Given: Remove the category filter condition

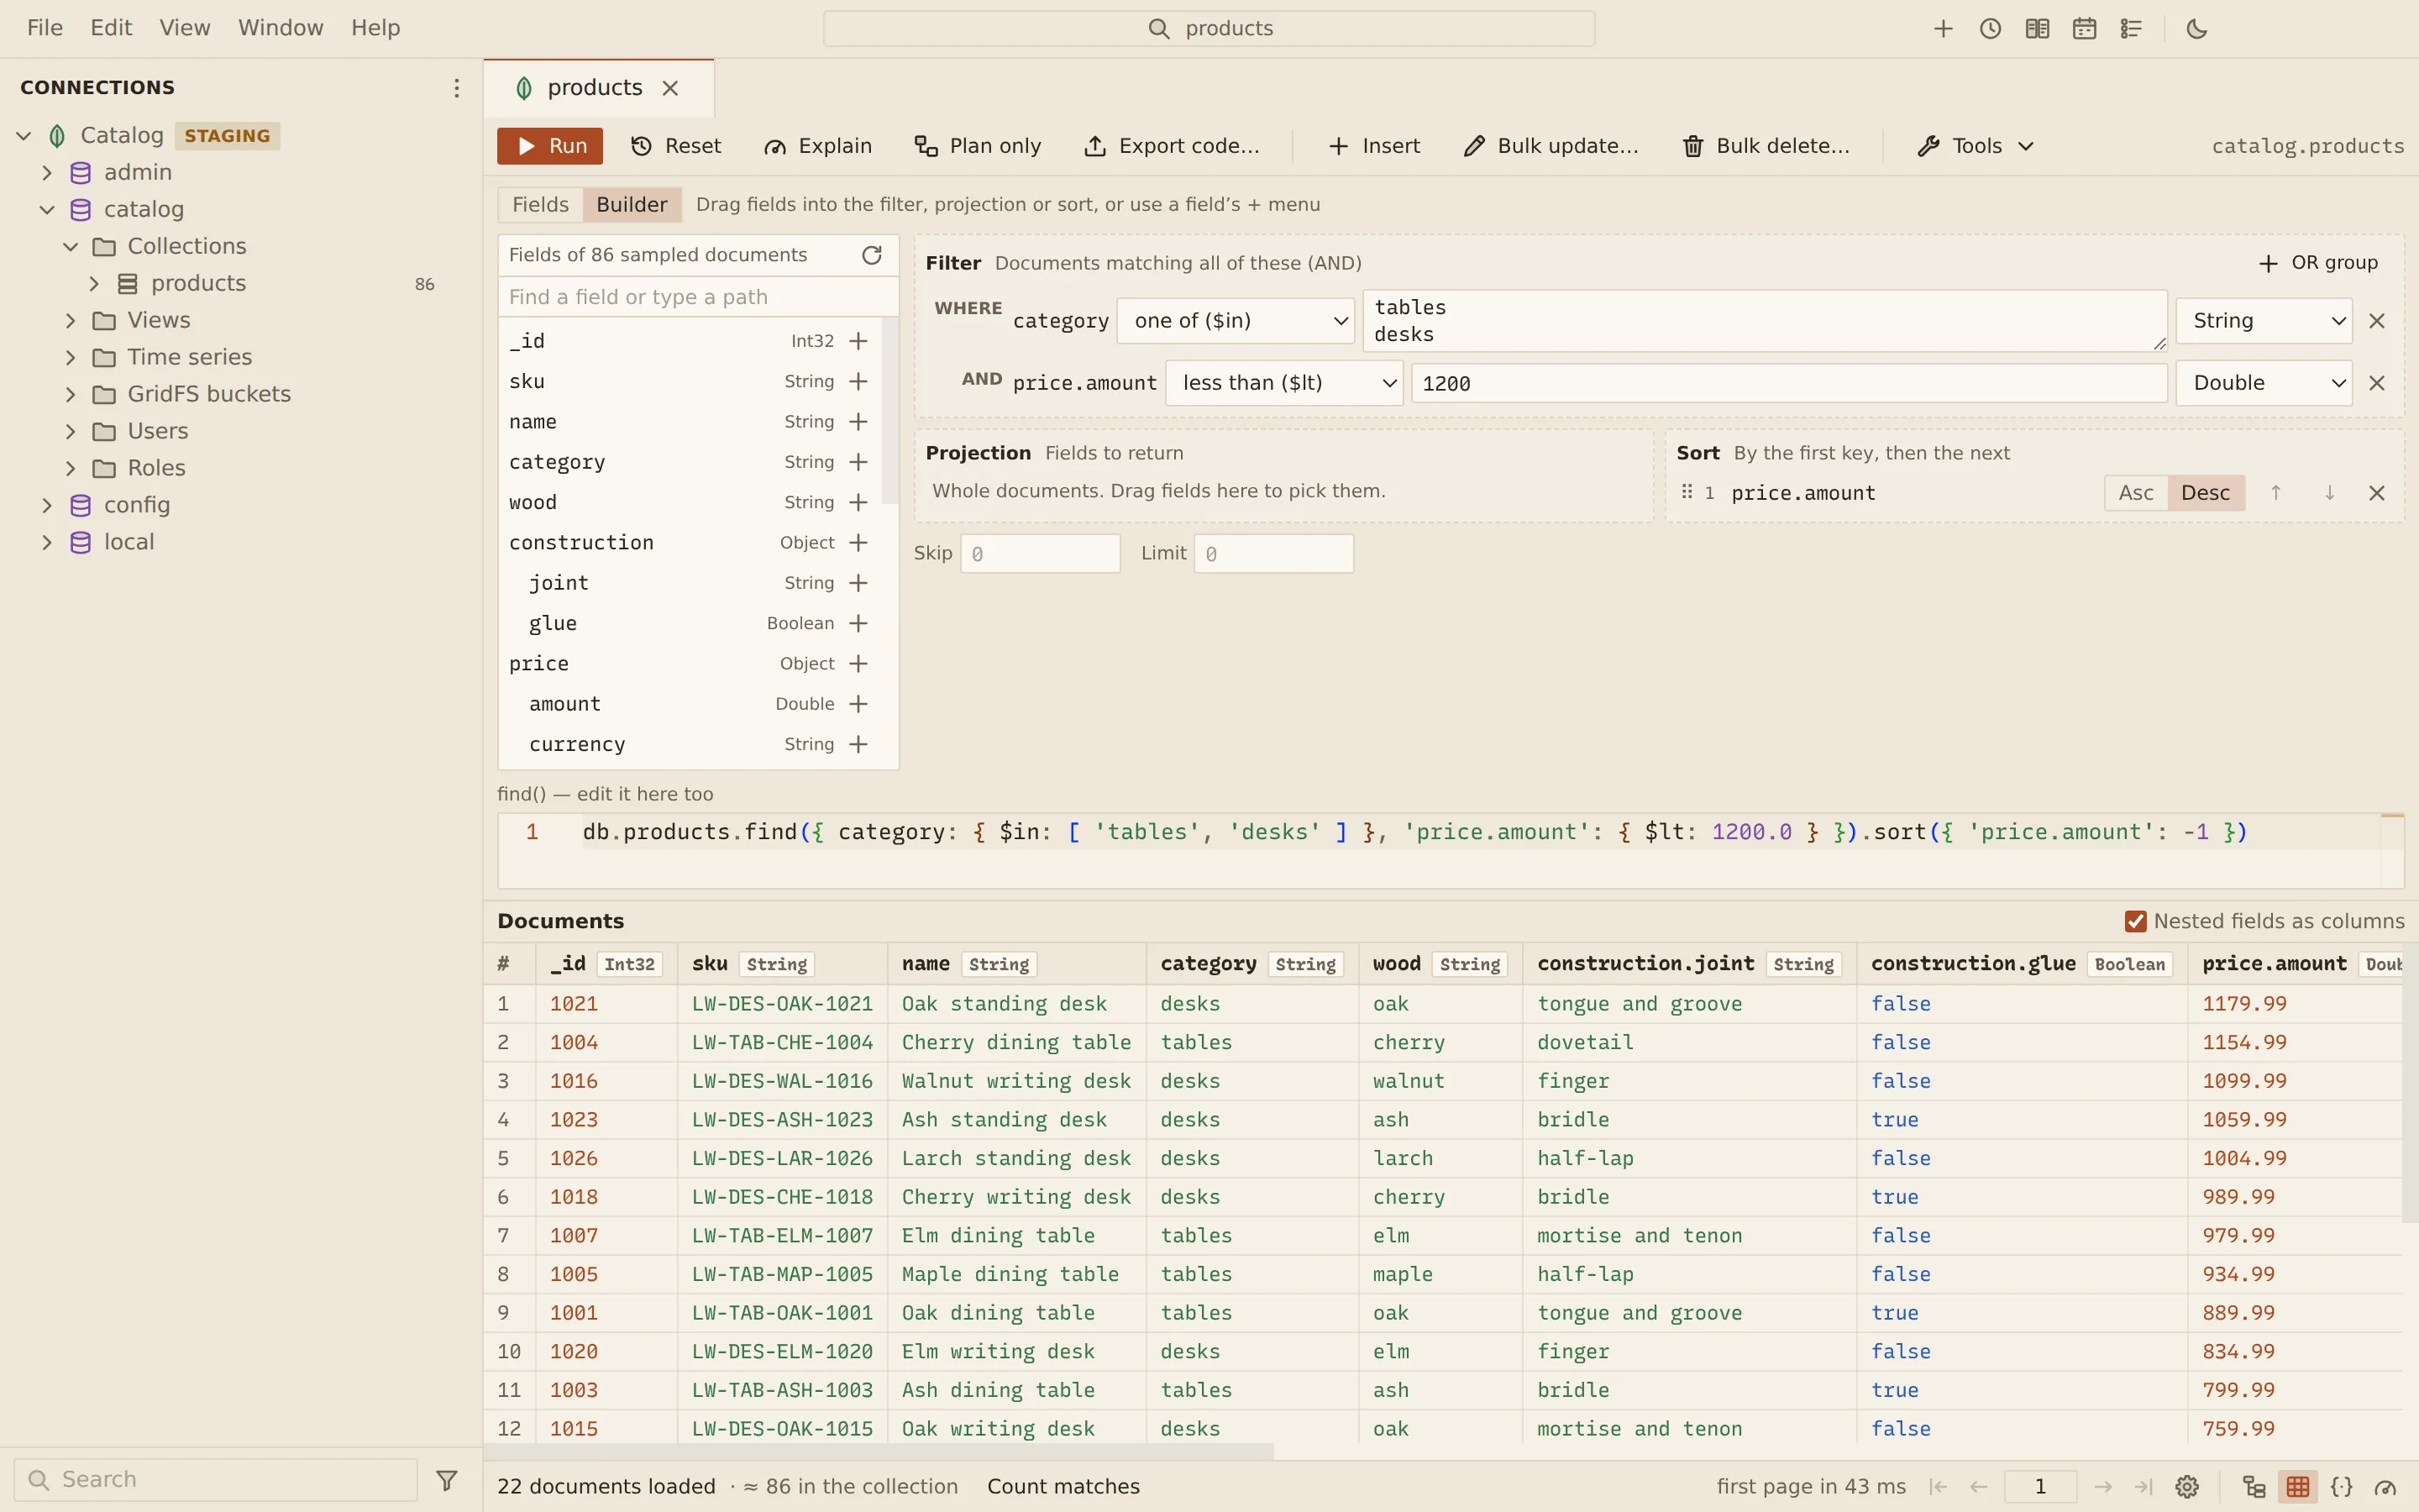Looking at the screenshot, I should [x=2377, y=321].
